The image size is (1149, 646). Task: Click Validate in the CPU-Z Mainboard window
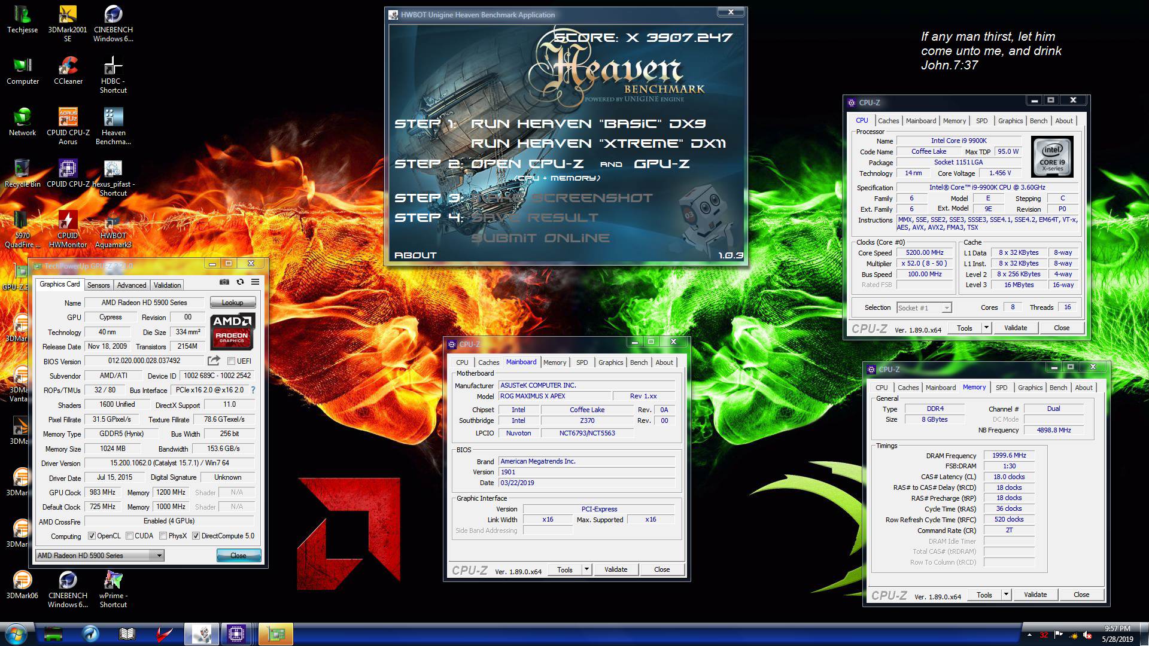click(616, 569)
